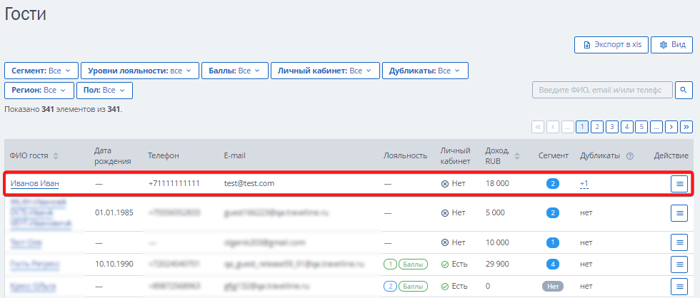Sort by ФИО гостя column arrows
The image size is (700, 298).
(56, 156)
